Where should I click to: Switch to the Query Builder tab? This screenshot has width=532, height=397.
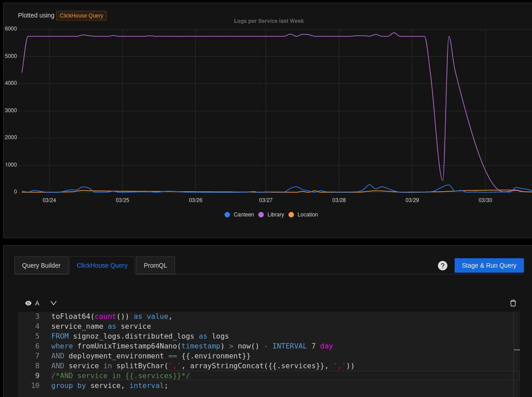41,265
